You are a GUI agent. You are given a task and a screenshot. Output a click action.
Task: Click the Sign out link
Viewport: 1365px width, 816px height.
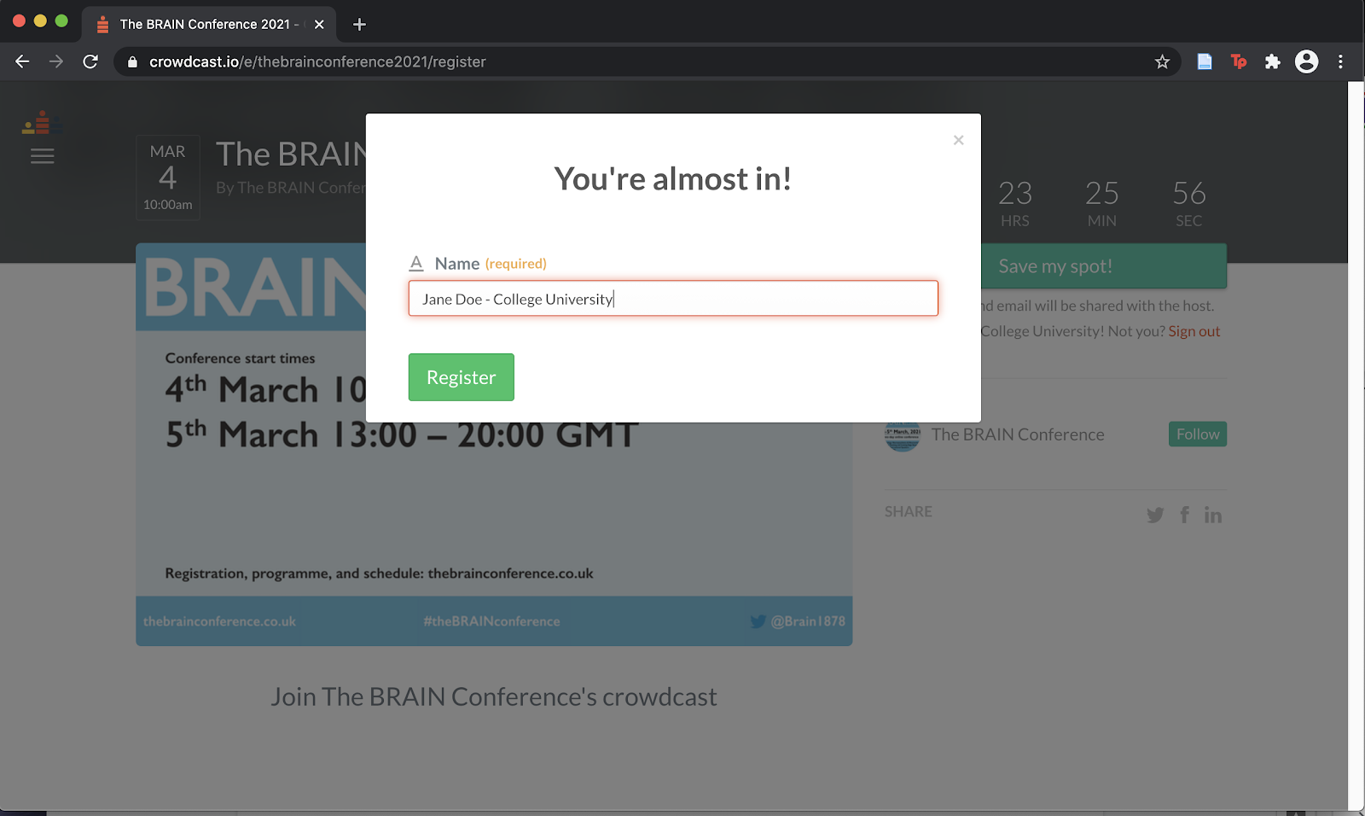(x=1194, y=331)
